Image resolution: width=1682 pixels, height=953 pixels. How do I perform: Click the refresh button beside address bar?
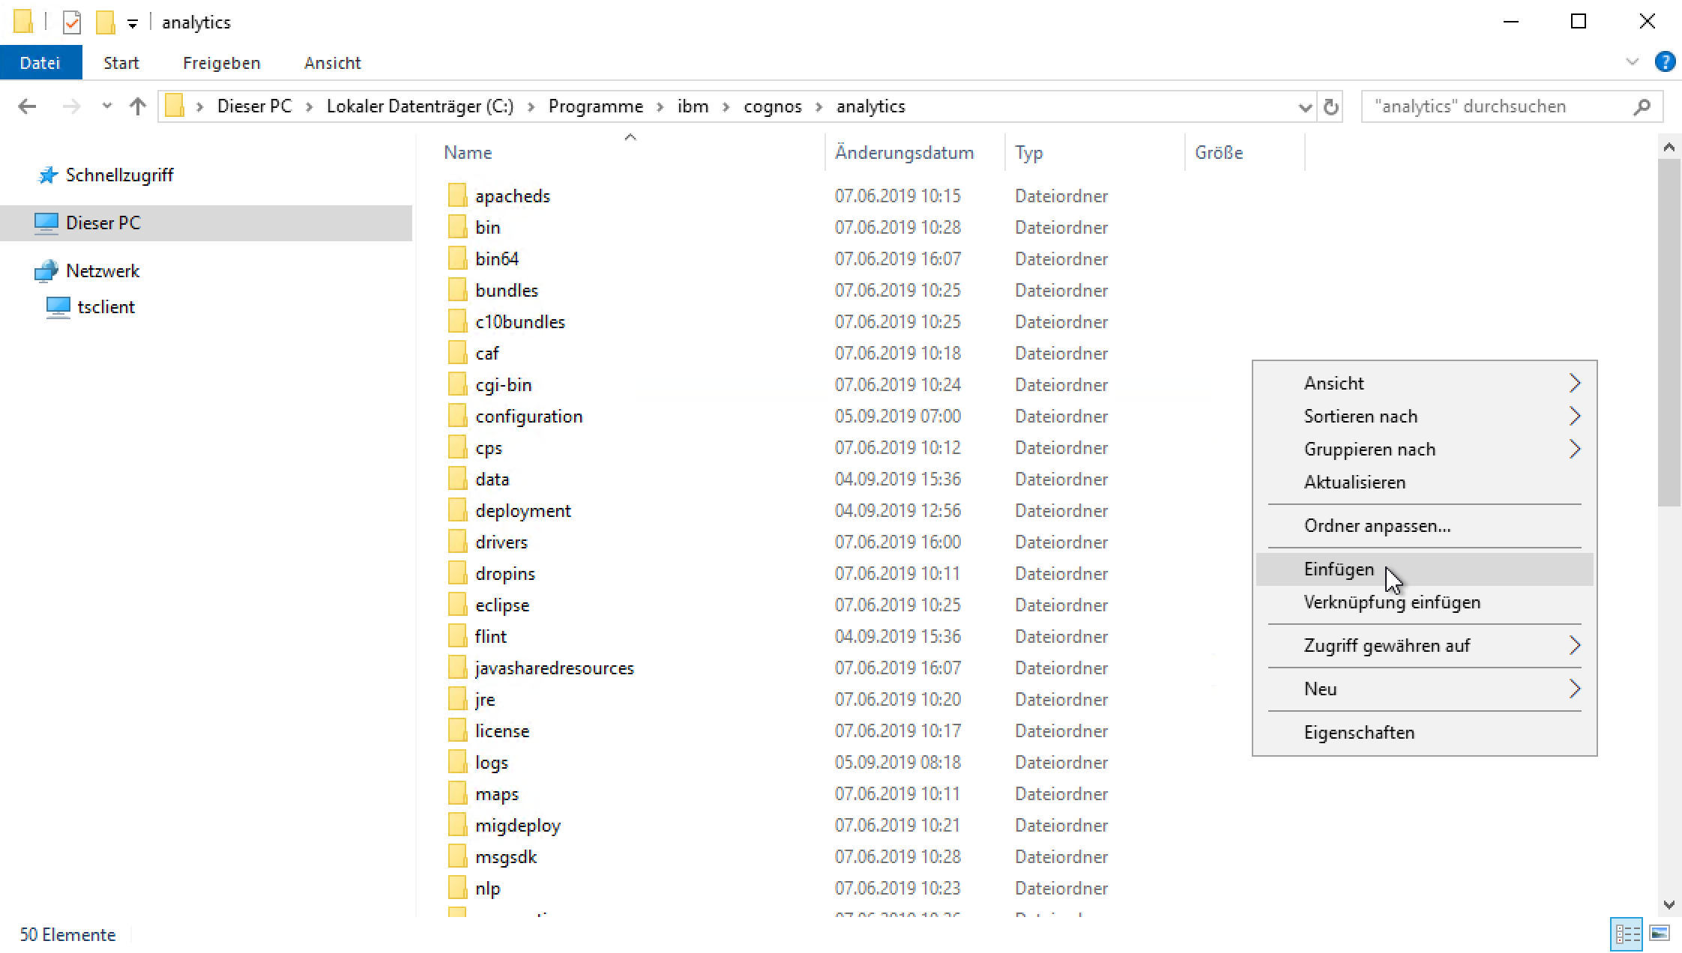tap(1330, 107)
